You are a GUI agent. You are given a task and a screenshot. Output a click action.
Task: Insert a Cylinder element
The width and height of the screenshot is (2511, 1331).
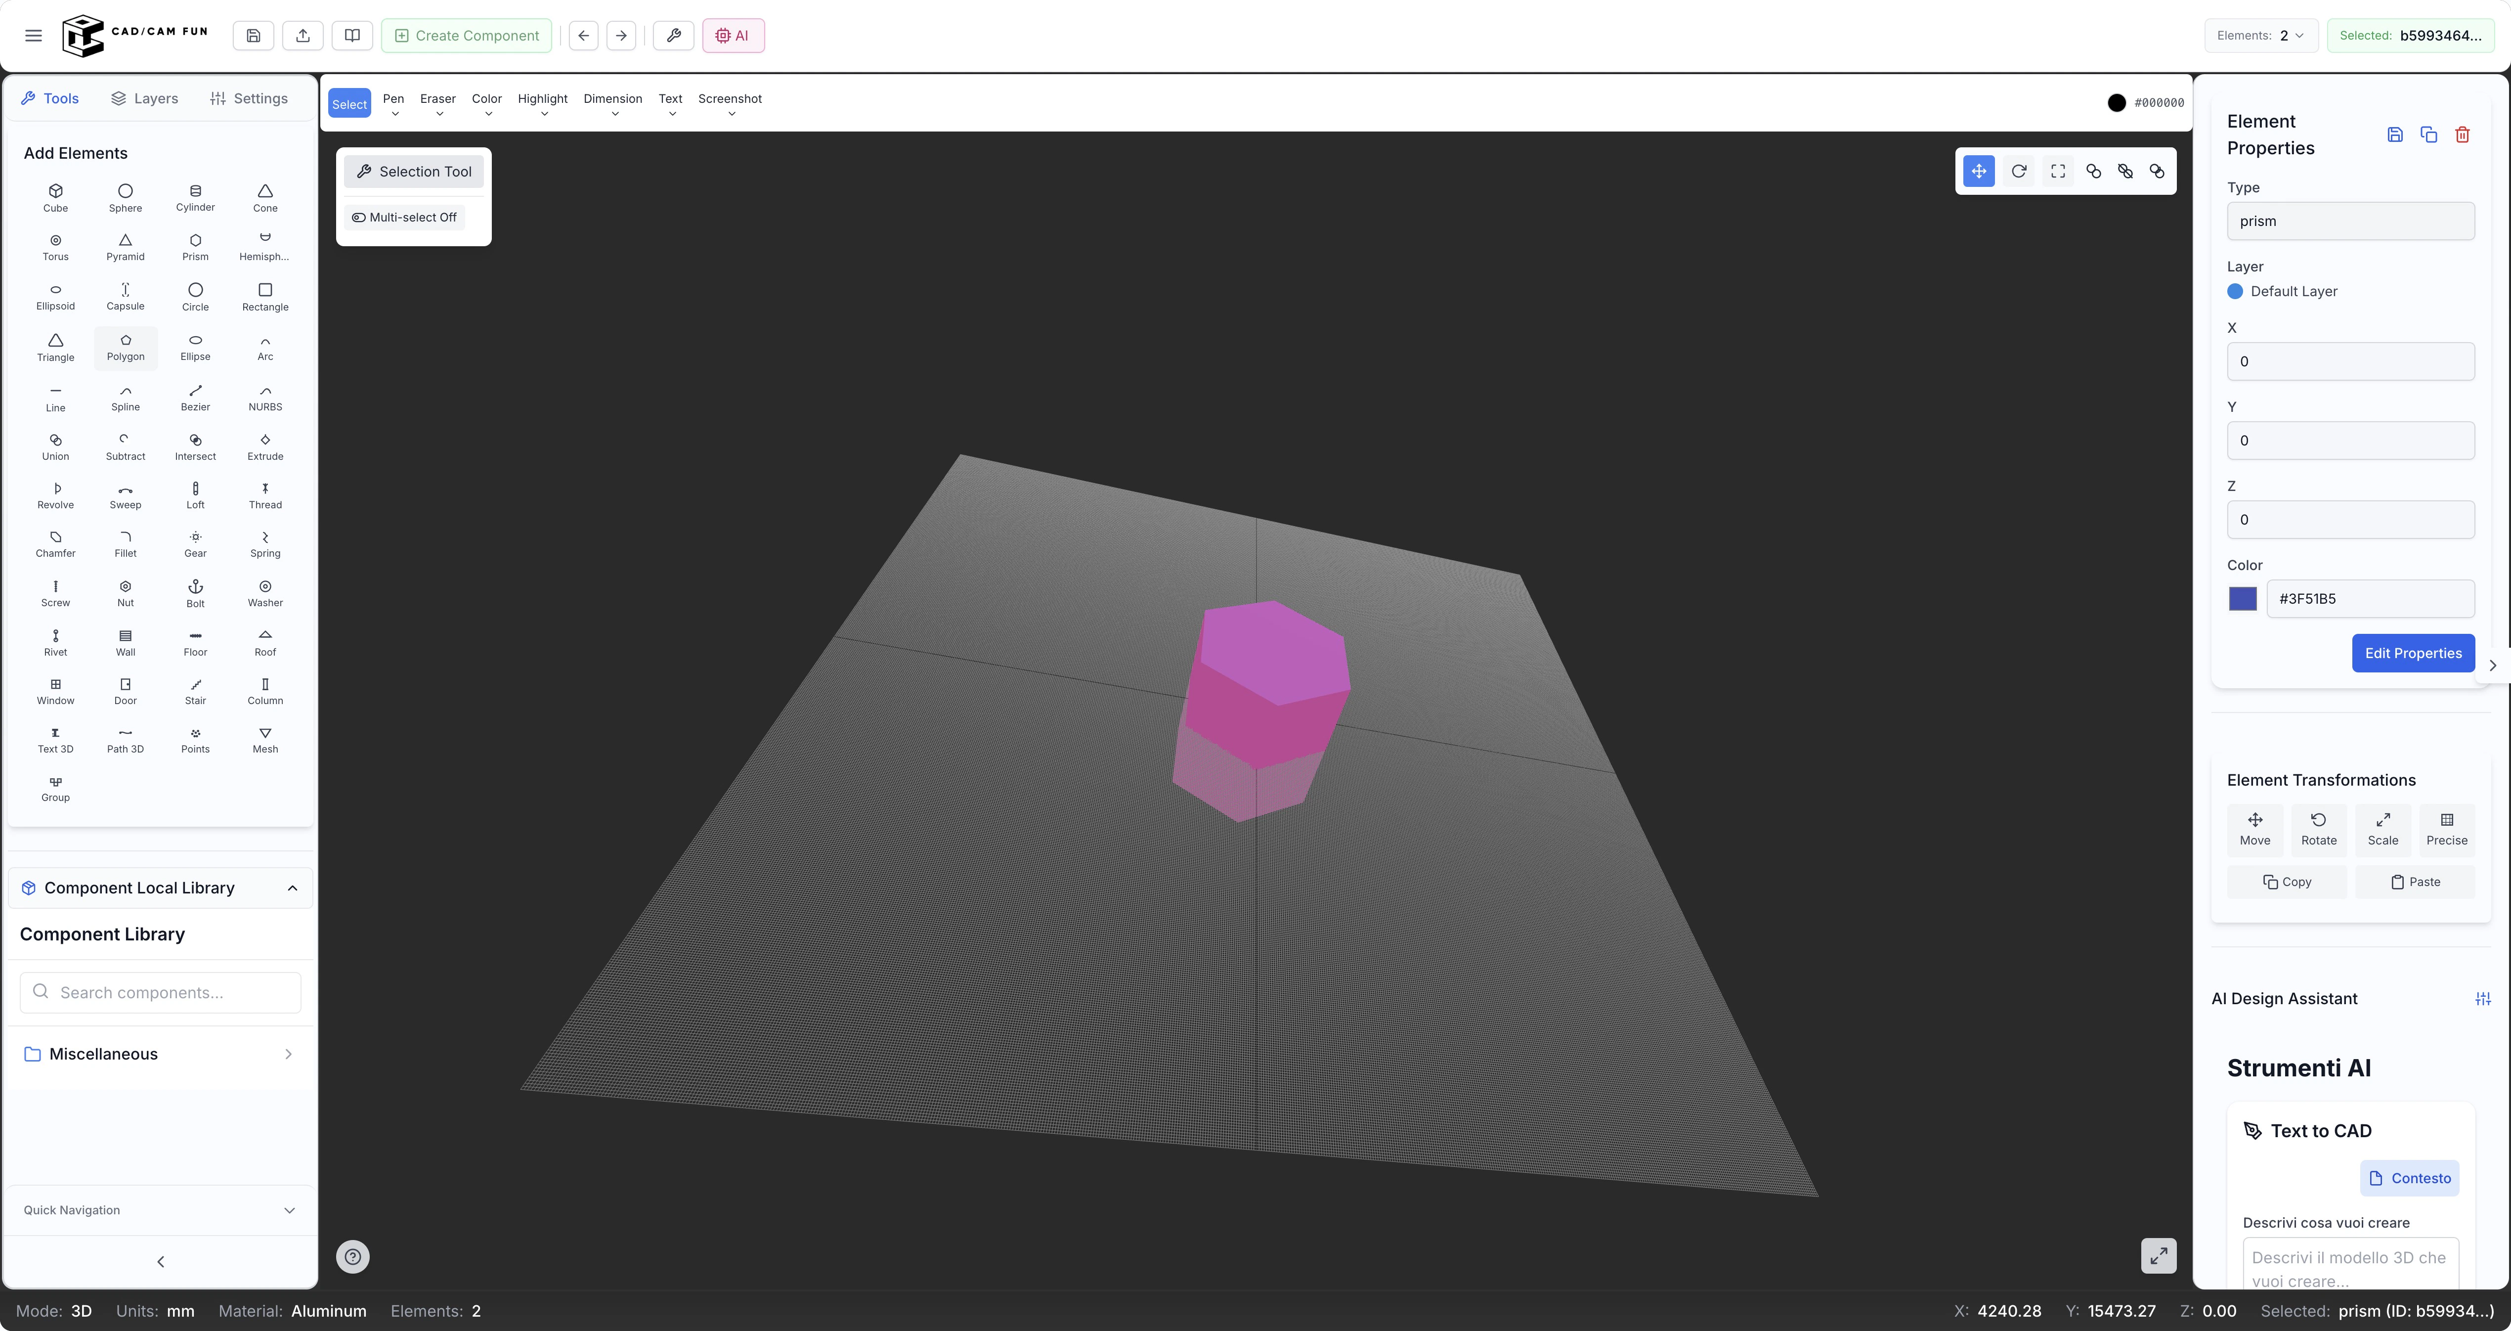[195, 198]
